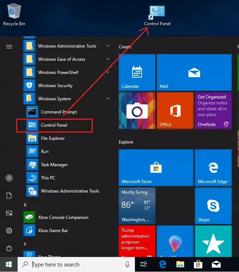
Task: Open Microsoft Store from the taskbar
Action: (x=198, y=264)
